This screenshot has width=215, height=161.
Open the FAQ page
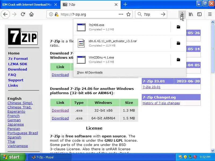coord(12,75)
